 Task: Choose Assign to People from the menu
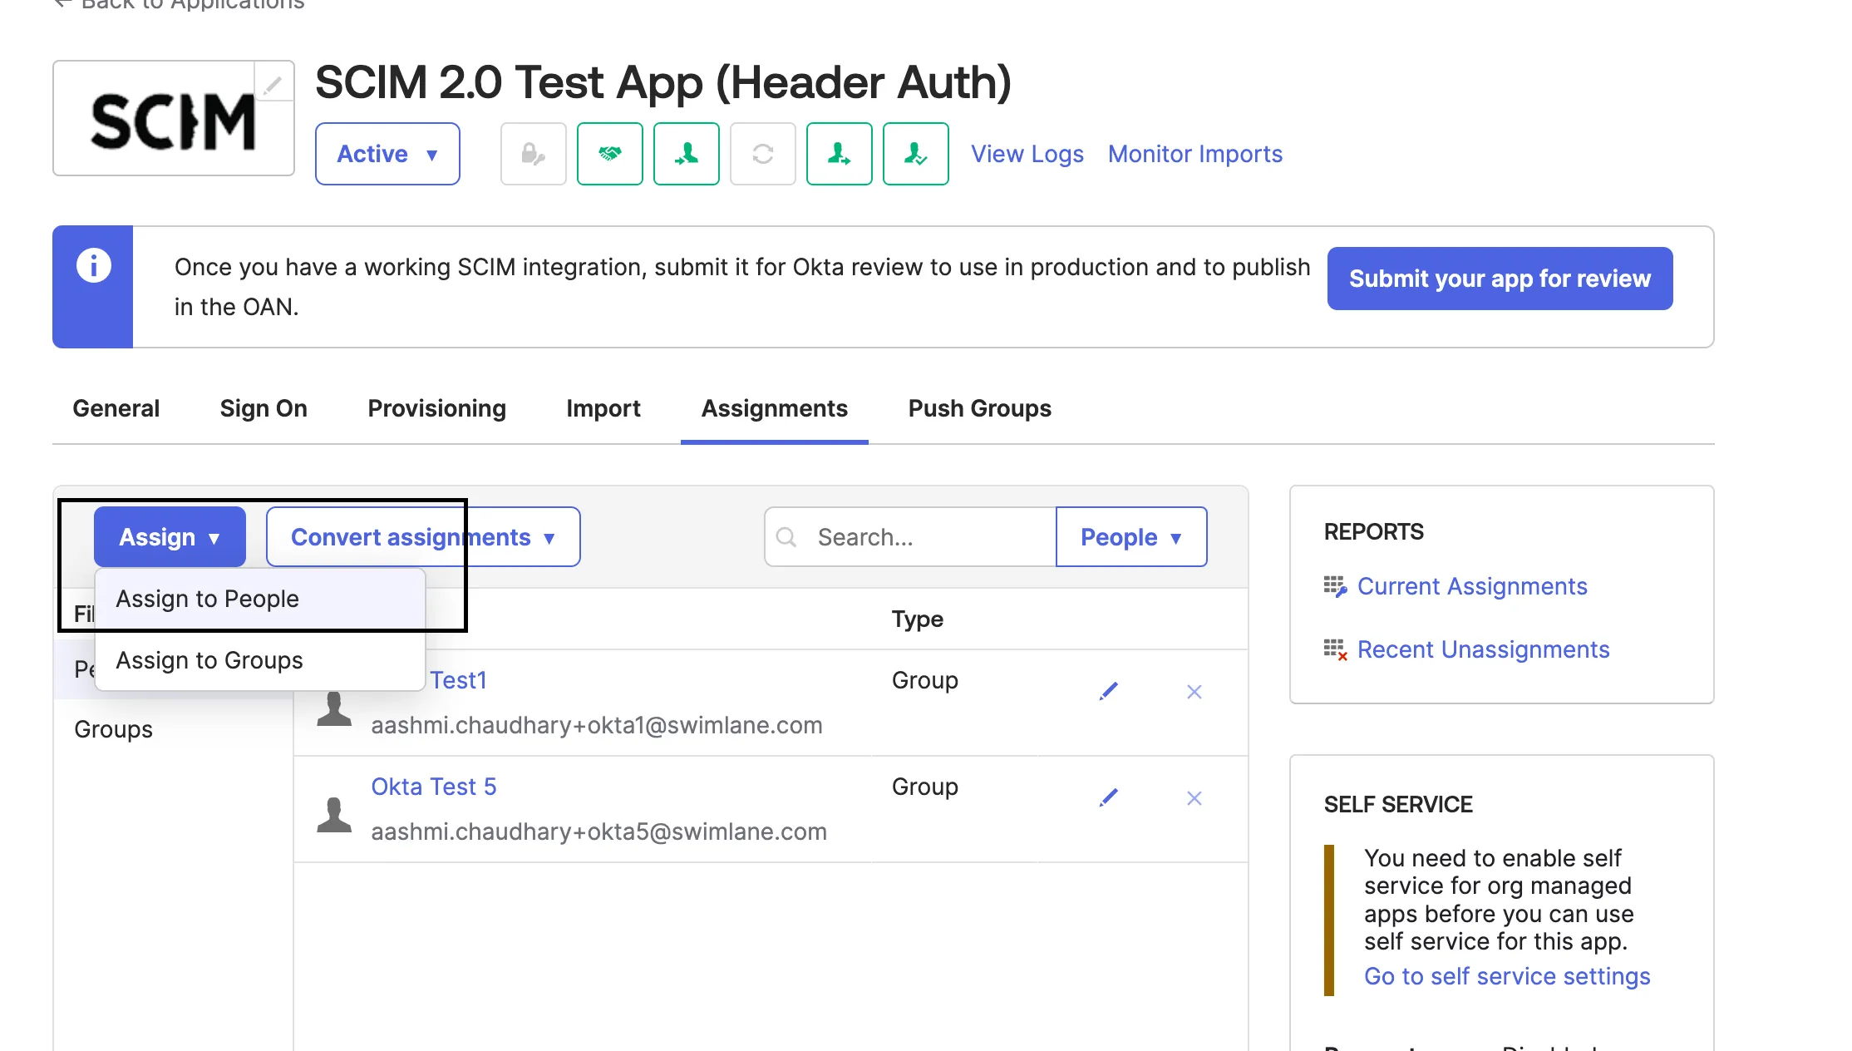coord(260,599)
